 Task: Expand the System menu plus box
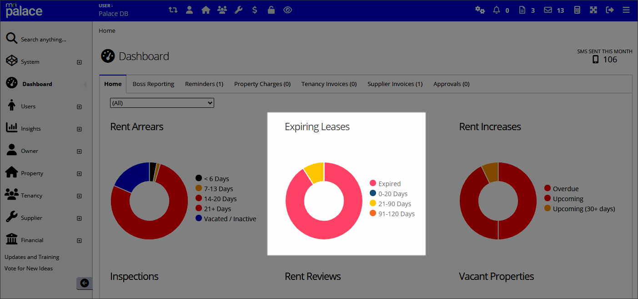pyautogui.click(x=79, y=62)
